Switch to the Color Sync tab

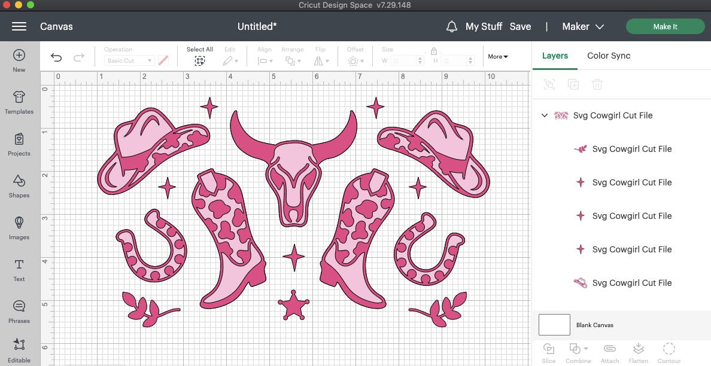point(608,56)
